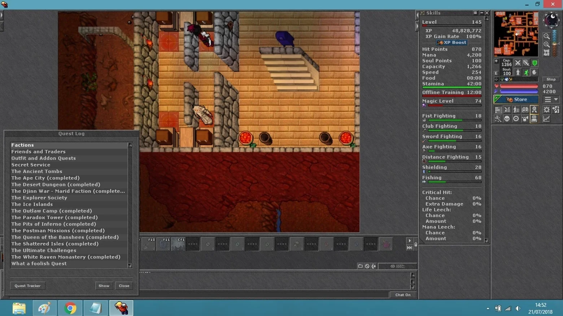Enable chase opponent mode with running figure
Viewport: 563px width, 316px height.
click(x=526, y=72)
